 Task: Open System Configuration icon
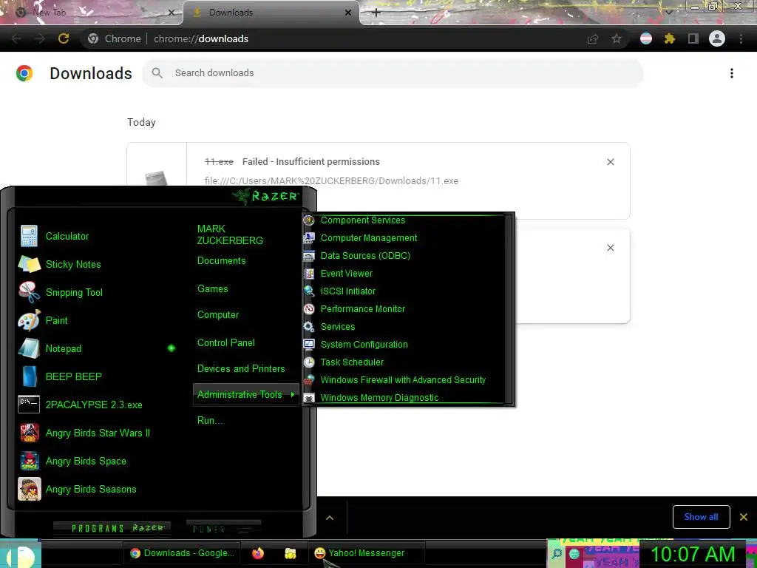click(x=309, y=345)
